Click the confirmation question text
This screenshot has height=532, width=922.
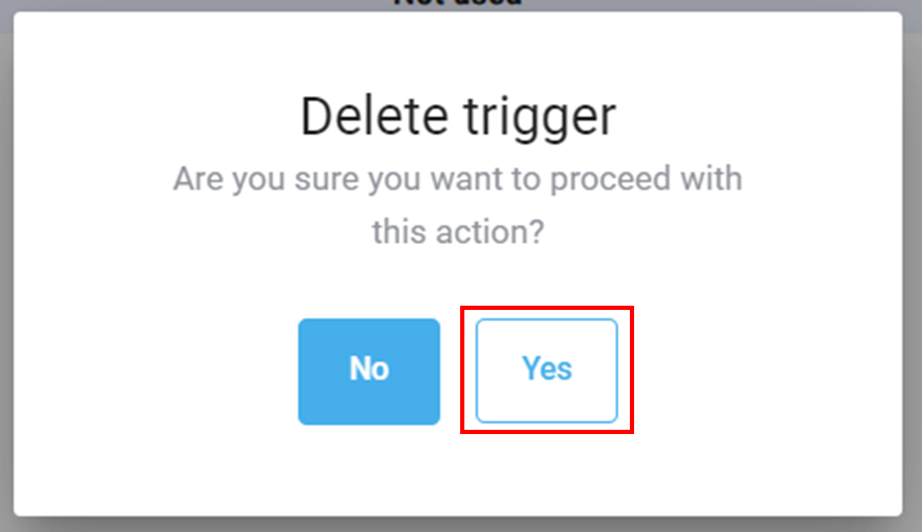(x=458, y=204)
